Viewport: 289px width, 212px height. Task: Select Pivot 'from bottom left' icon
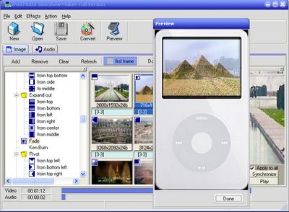pyautogui.click(x=32, y=167)
